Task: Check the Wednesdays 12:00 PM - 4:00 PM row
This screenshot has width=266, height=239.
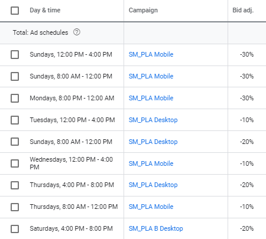Action: (15, 163)
